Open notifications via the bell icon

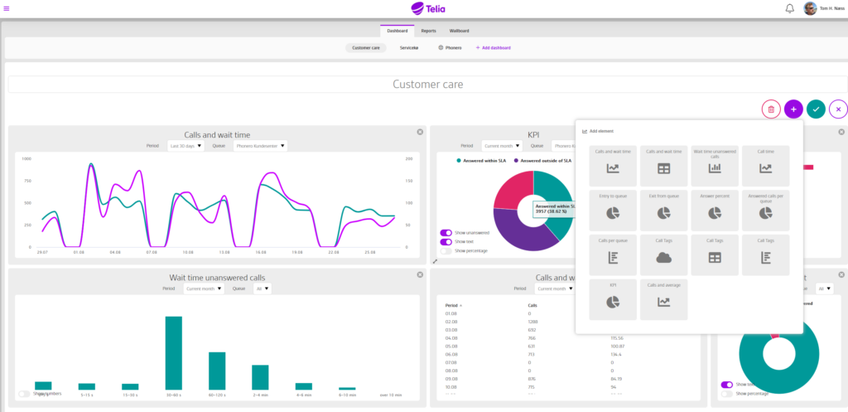point(789,8)
